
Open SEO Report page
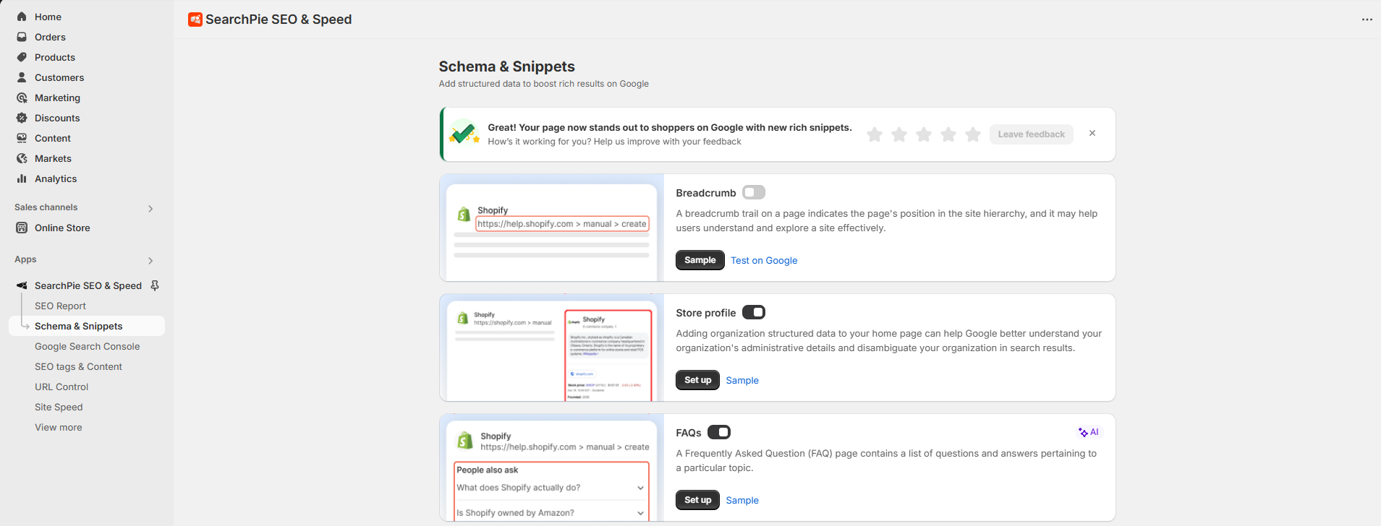click(60, 306)
